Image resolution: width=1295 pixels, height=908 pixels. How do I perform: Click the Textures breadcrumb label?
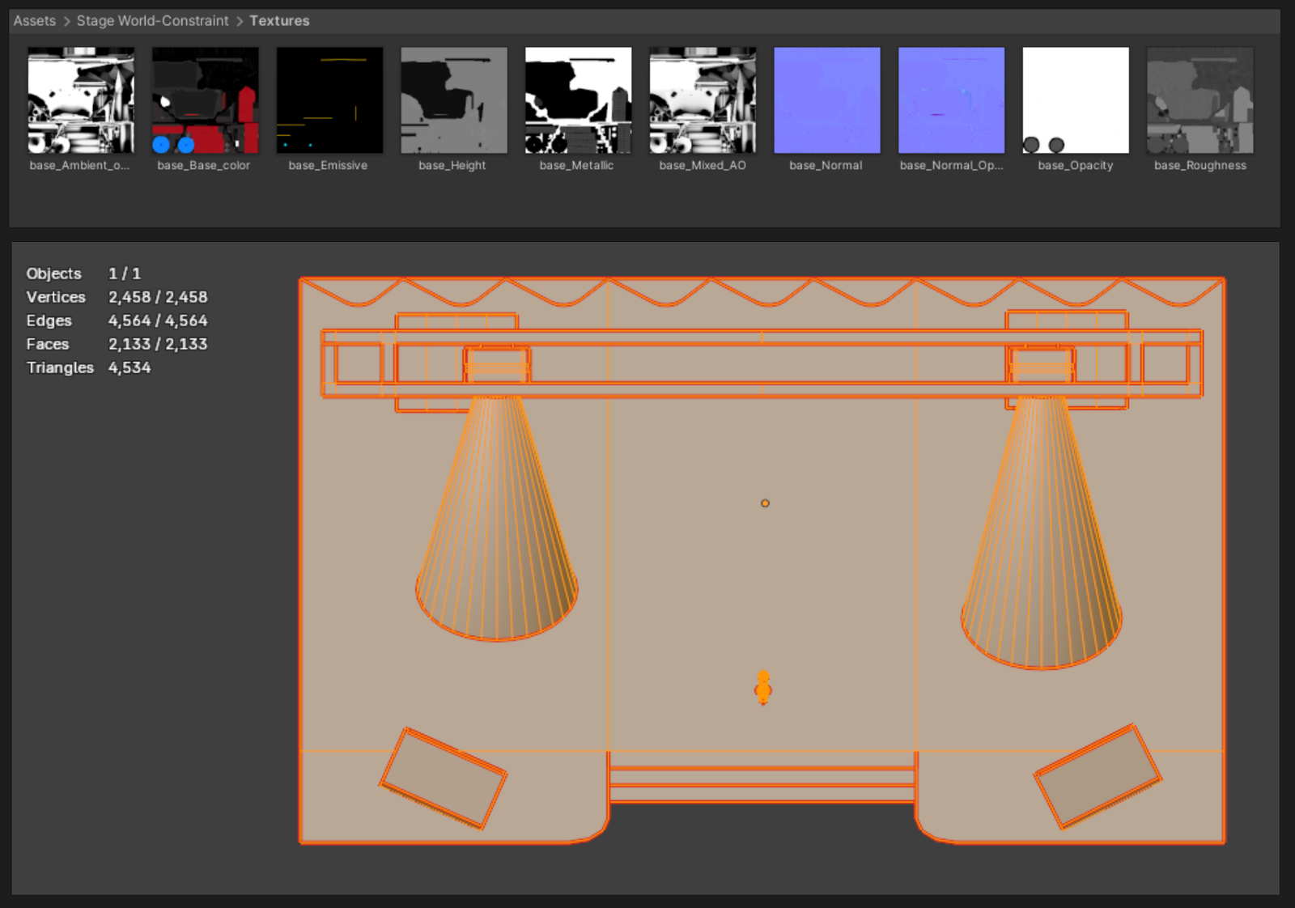tap(279, 21)
